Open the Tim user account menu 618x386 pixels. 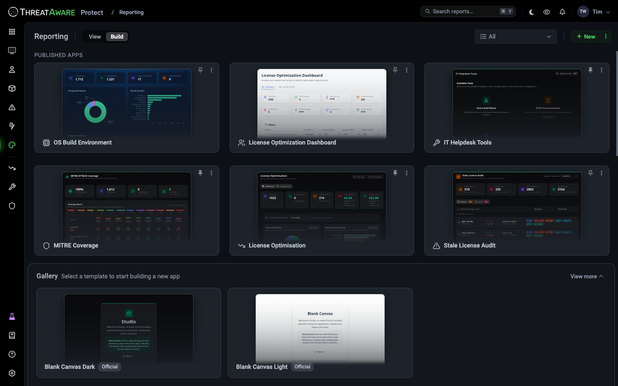tap(594, 12)
